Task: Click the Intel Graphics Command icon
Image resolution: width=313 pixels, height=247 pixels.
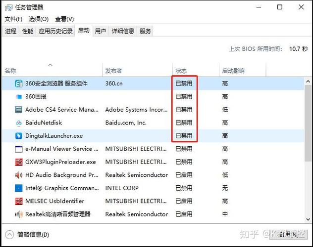Action: click(18, 188)
